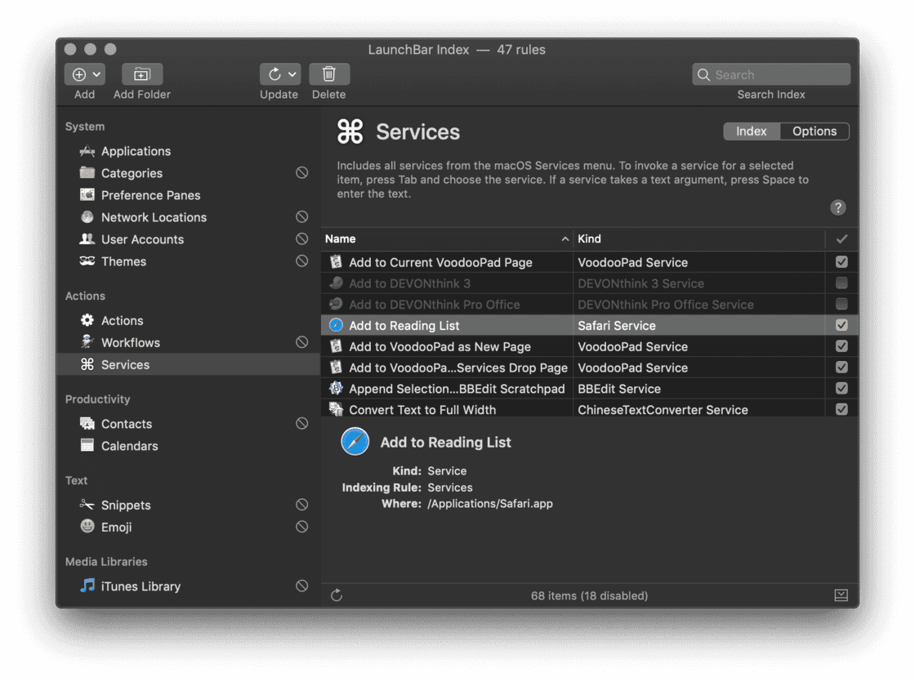Click the magnifying glass search icon
Screen dimensions: 915x682
pos(703,75)
